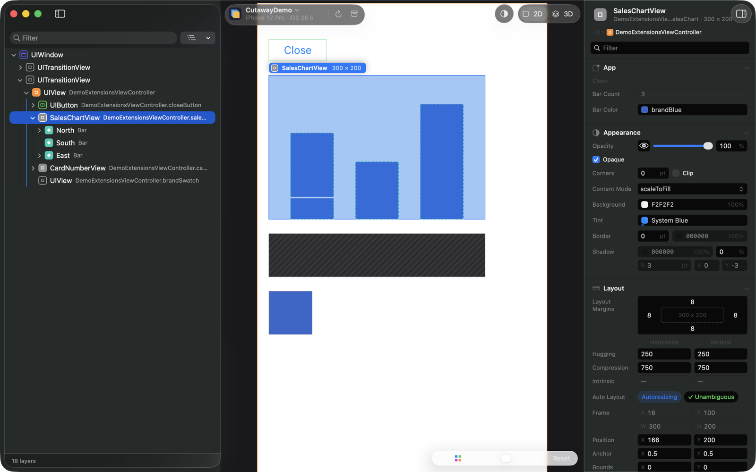The height and width of the screenshot is (472, 756).
Task: Click the South Bar layer icon
Action: pyautogui.click(x=49, y=143)
